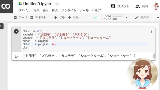Click the output set text
Image resolution: width=160 pixels, height=90 pixels.
(x=79, y=56)
